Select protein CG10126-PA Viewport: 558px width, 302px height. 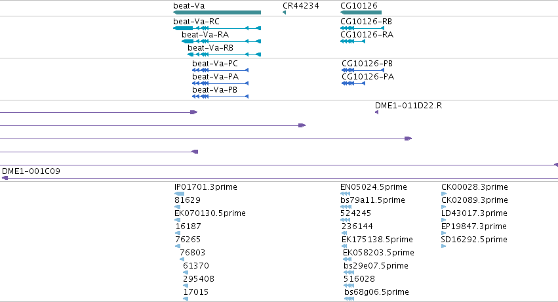[368, 77]
